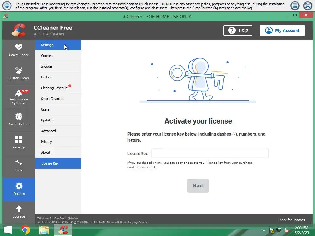Image resolution: width=315 pixels, height=236 pixels.
Task: Launch Google Chrome from taskbar
Action: tap(25, 230)
